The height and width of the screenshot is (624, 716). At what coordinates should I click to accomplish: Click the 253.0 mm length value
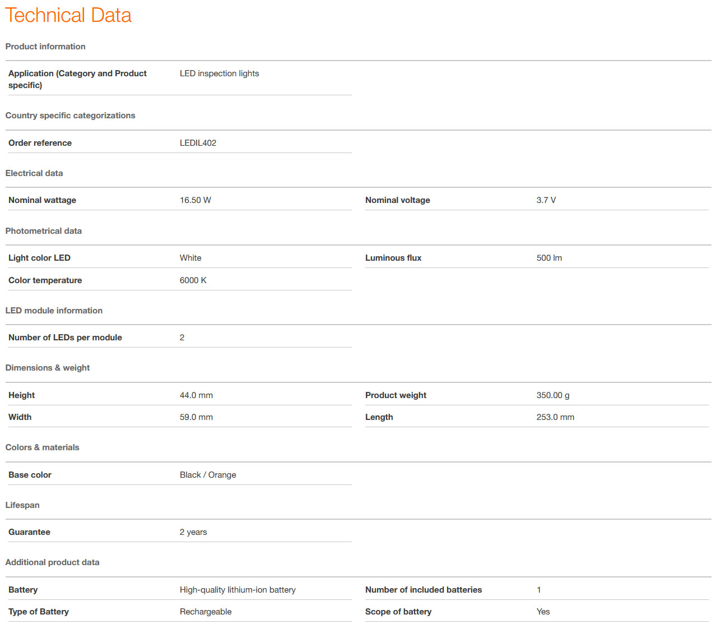coord(555,417)
